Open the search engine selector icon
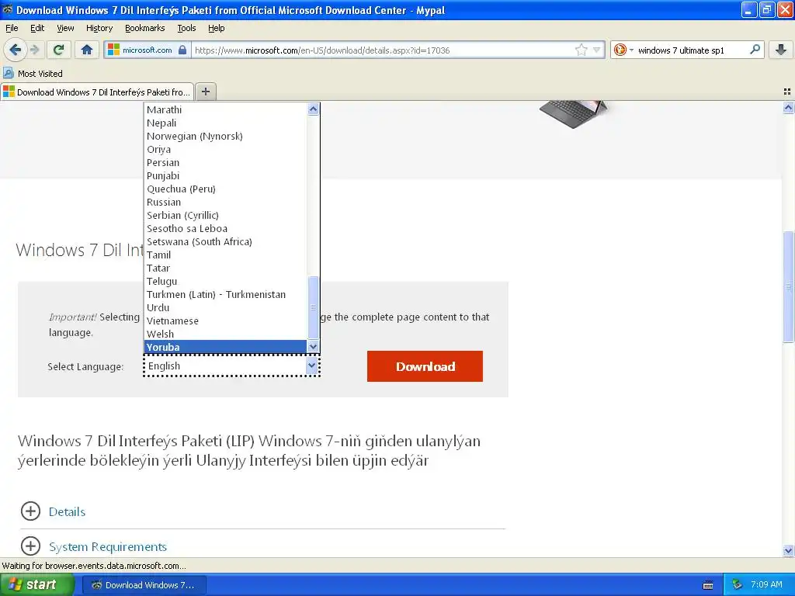Viewport: 795px width, 596px height. coord(623,50)
